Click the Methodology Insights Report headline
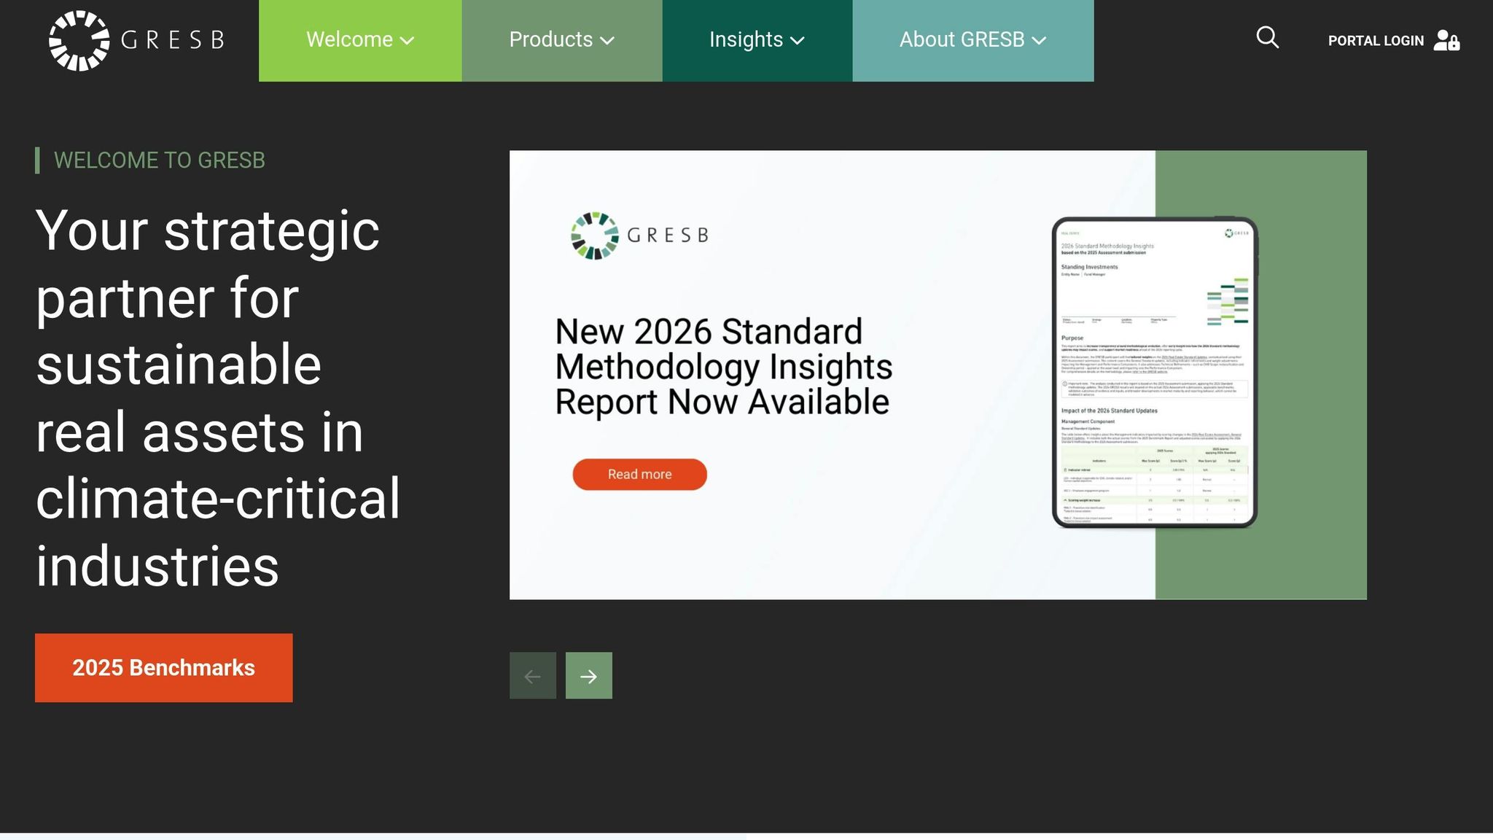The image size is (1493, 840). coord(723,367)
